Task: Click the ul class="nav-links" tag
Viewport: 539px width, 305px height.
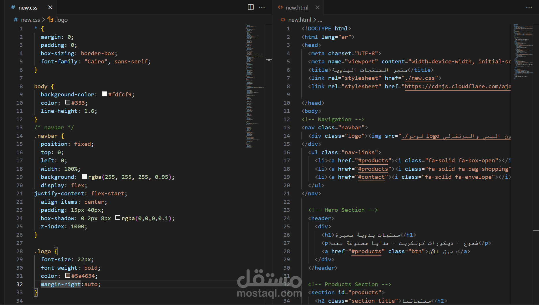Action: (x=345, y=152)
